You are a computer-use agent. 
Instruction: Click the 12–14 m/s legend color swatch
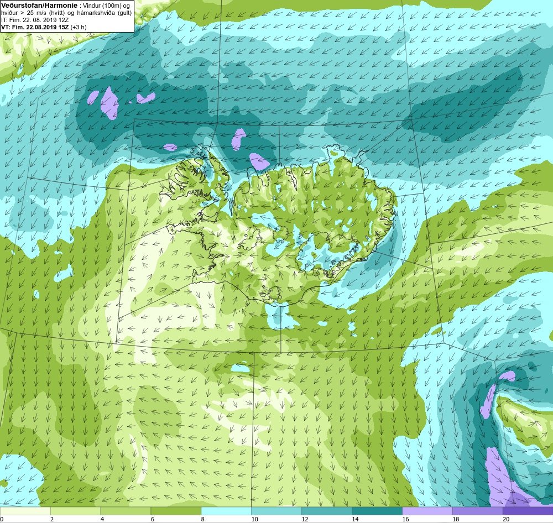click(327, 511)
